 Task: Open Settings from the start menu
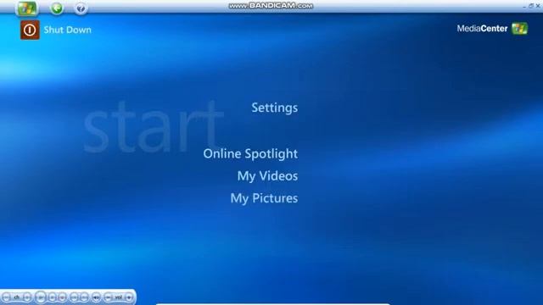point(274,108)
